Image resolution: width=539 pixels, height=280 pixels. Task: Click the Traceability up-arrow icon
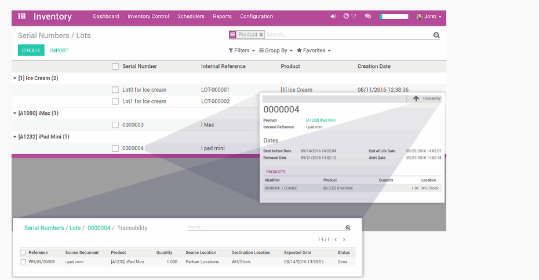click(416, 99)
